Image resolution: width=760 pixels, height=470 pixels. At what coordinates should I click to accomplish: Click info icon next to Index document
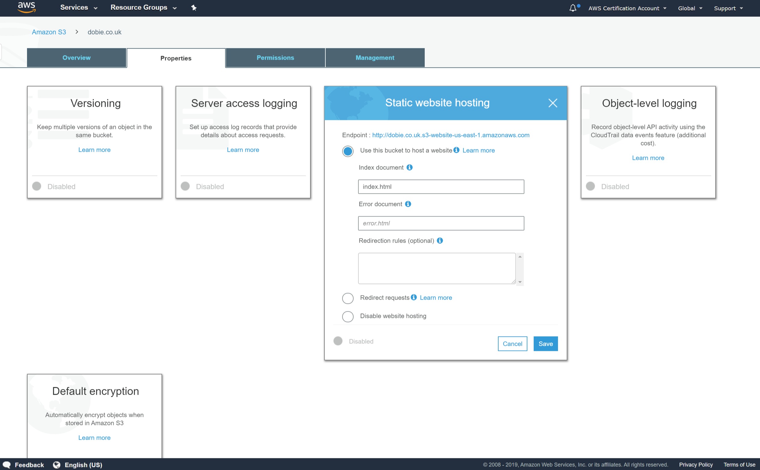click(x=409, y=168)
